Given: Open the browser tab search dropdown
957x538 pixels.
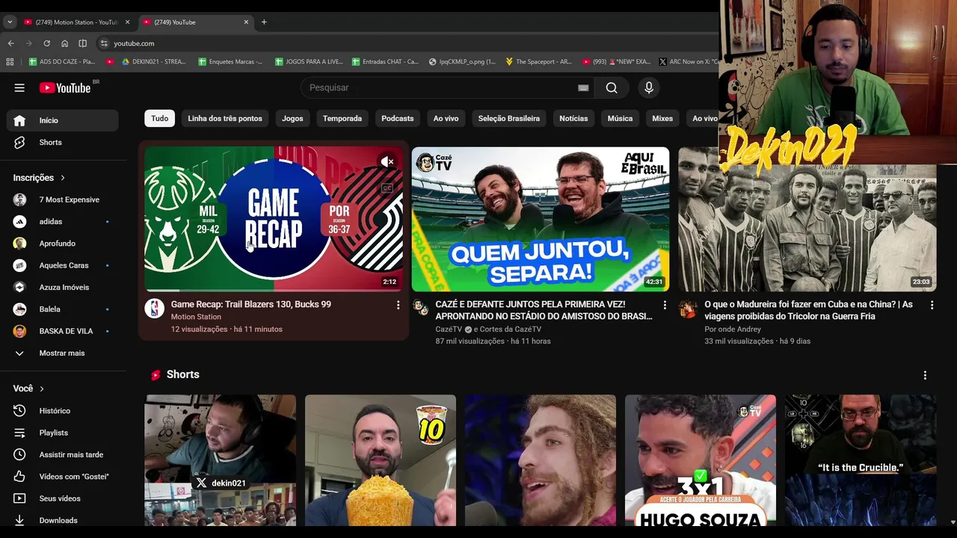Looking at the screenshot, I should [x=10, y=22].
